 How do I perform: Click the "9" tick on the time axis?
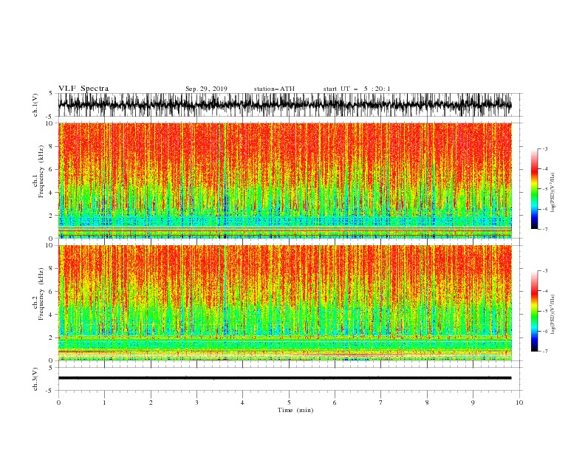pos(473,403)
